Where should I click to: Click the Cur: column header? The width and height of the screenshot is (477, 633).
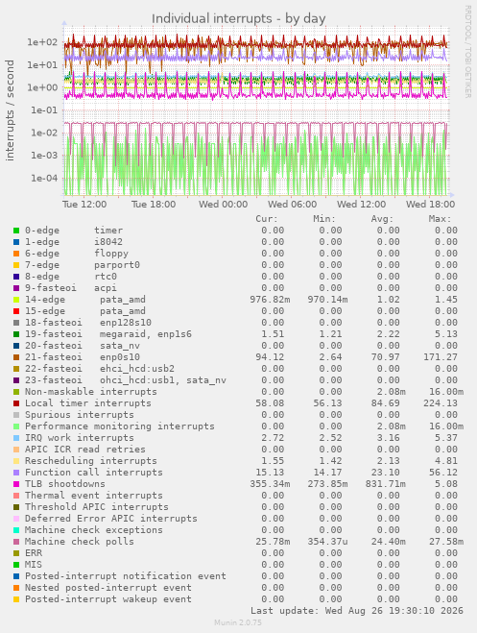click(x=267, y=219)
